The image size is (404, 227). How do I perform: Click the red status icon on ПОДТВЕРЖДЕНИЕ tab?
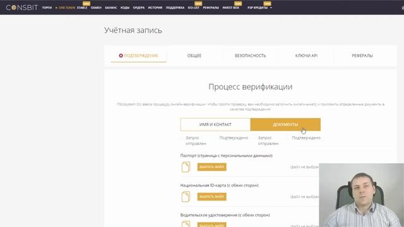tap(121, 55)
